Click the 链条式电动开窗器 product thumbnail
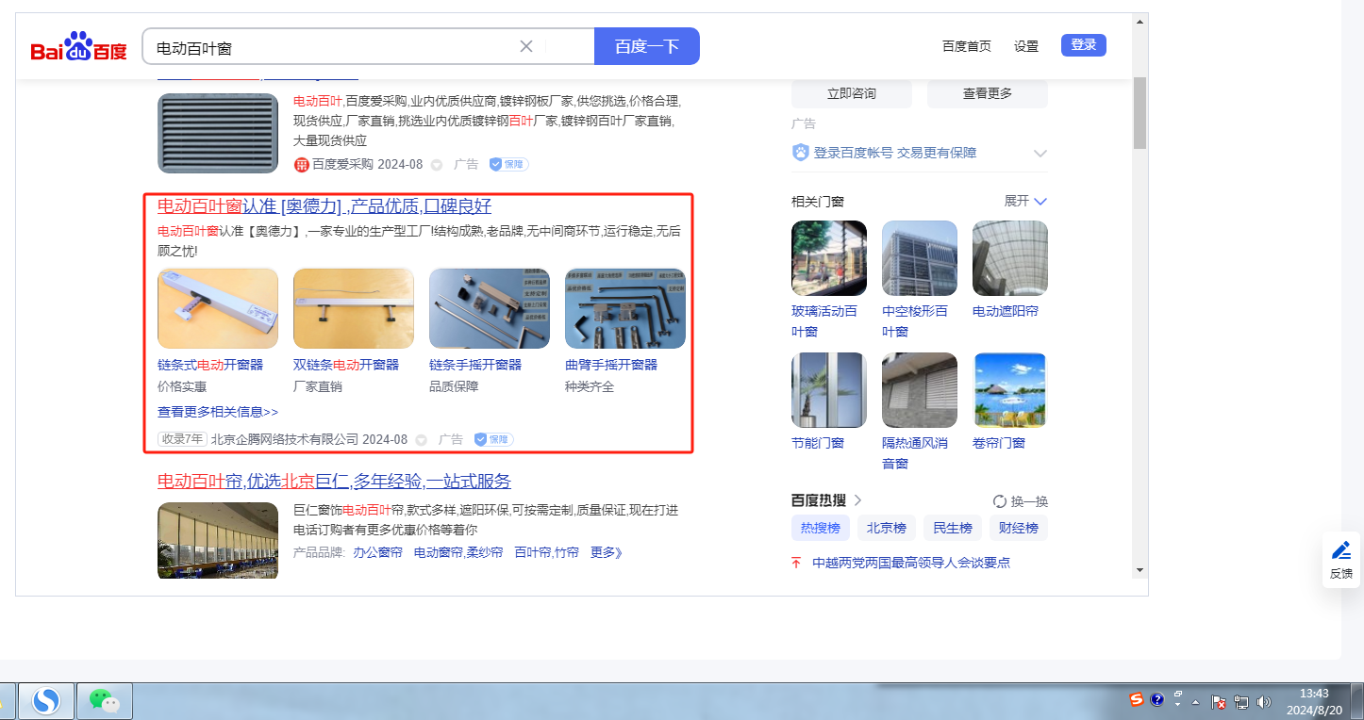The height and width of the screenshot is (720, 1364). coord(218,309)
